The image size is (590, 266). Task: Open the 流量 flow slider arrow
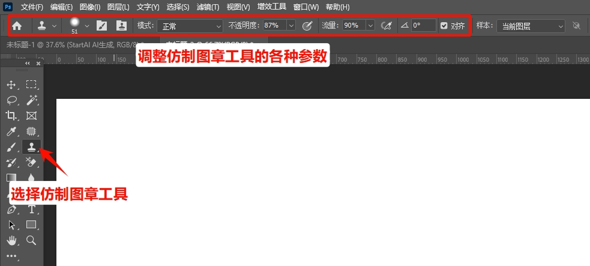[x=371, y=26]
